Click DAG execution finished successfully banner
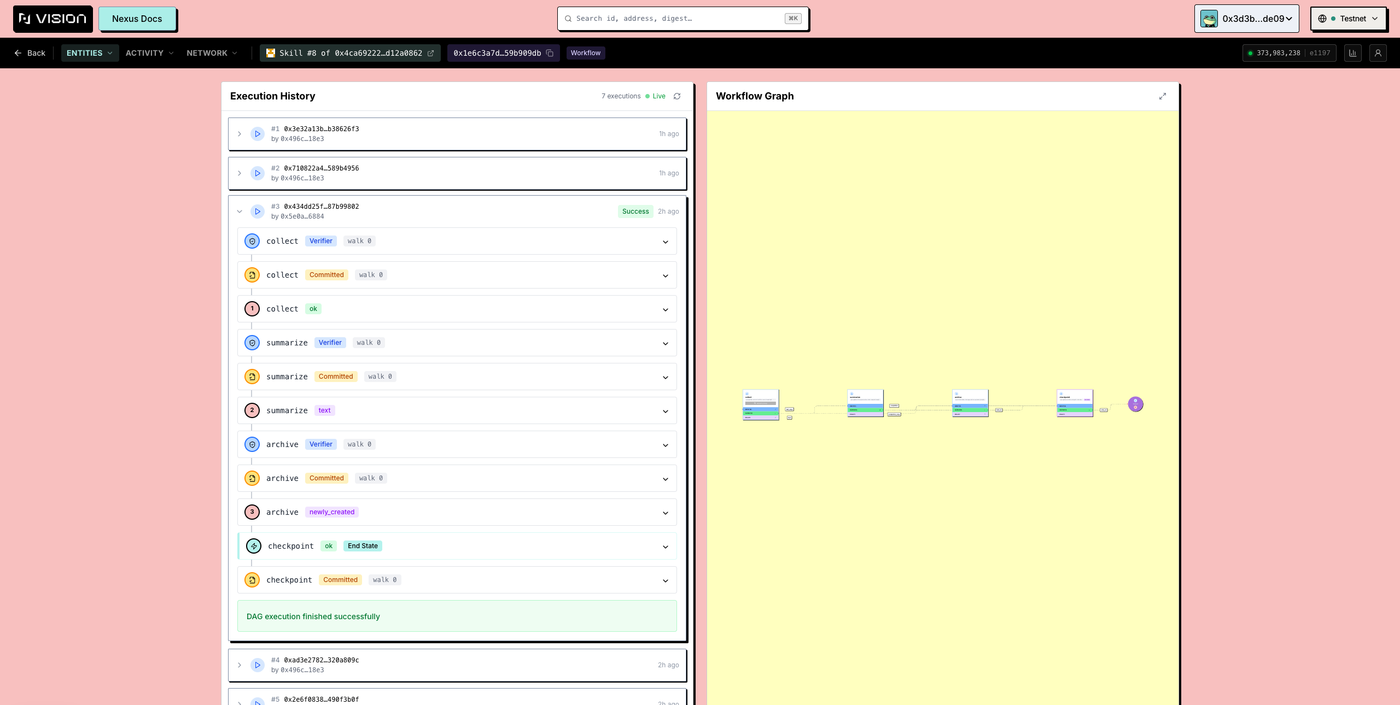 tap(457, 616)
